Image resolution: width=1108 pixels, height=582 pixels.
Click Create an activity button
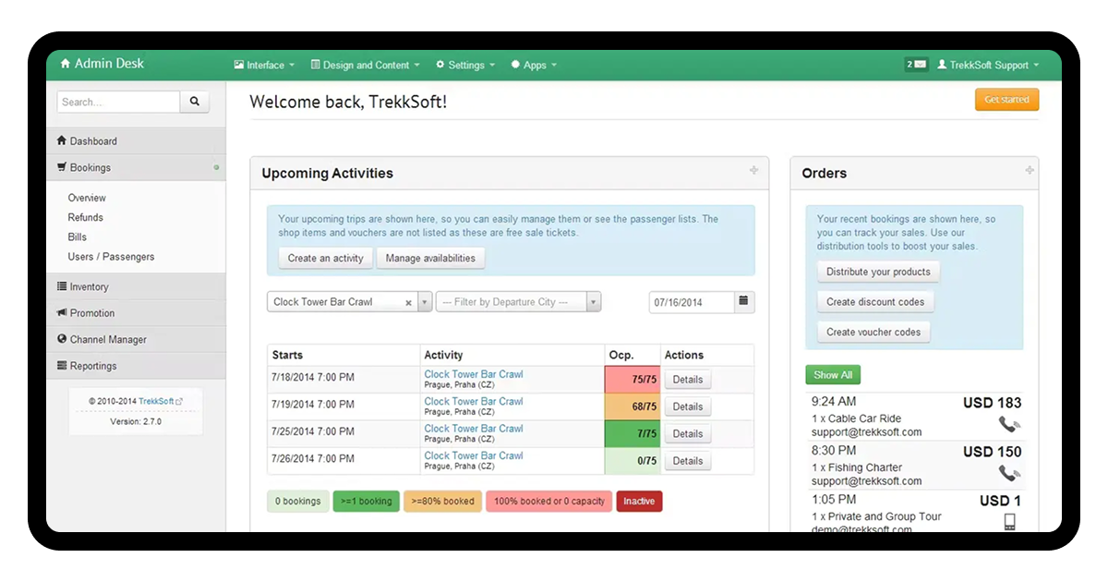point(326,258)
